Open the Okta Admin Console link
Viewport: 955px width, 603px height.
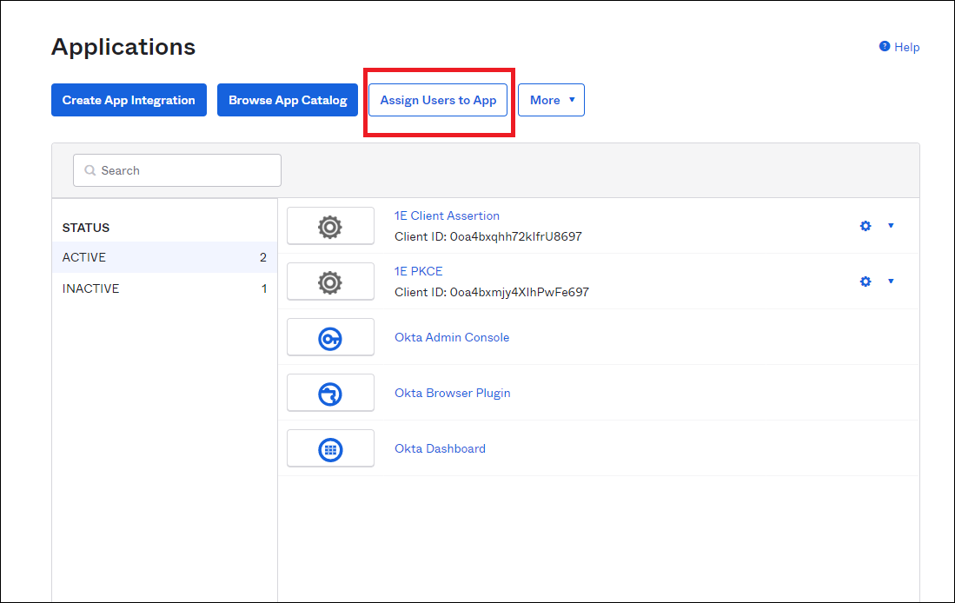(452, 337)
